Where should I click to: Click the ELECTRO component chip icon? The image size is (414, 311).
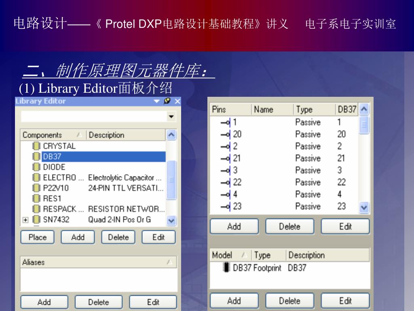coord(36,177)
